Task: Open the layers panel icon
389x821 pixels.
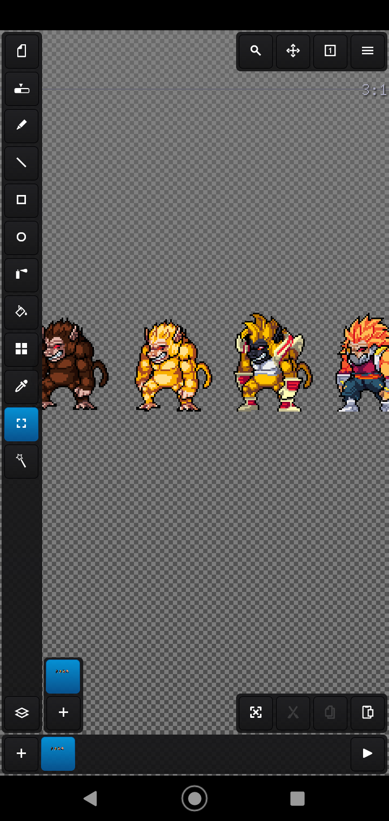Action: [x=22, y=713]
